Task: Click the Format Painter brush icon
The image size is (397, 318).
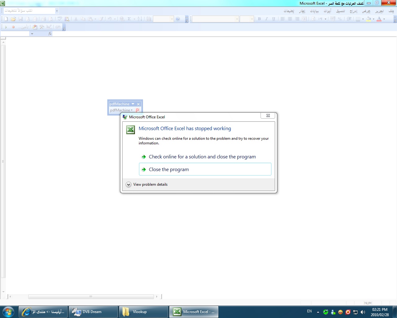Action: [x=101, y=19]
